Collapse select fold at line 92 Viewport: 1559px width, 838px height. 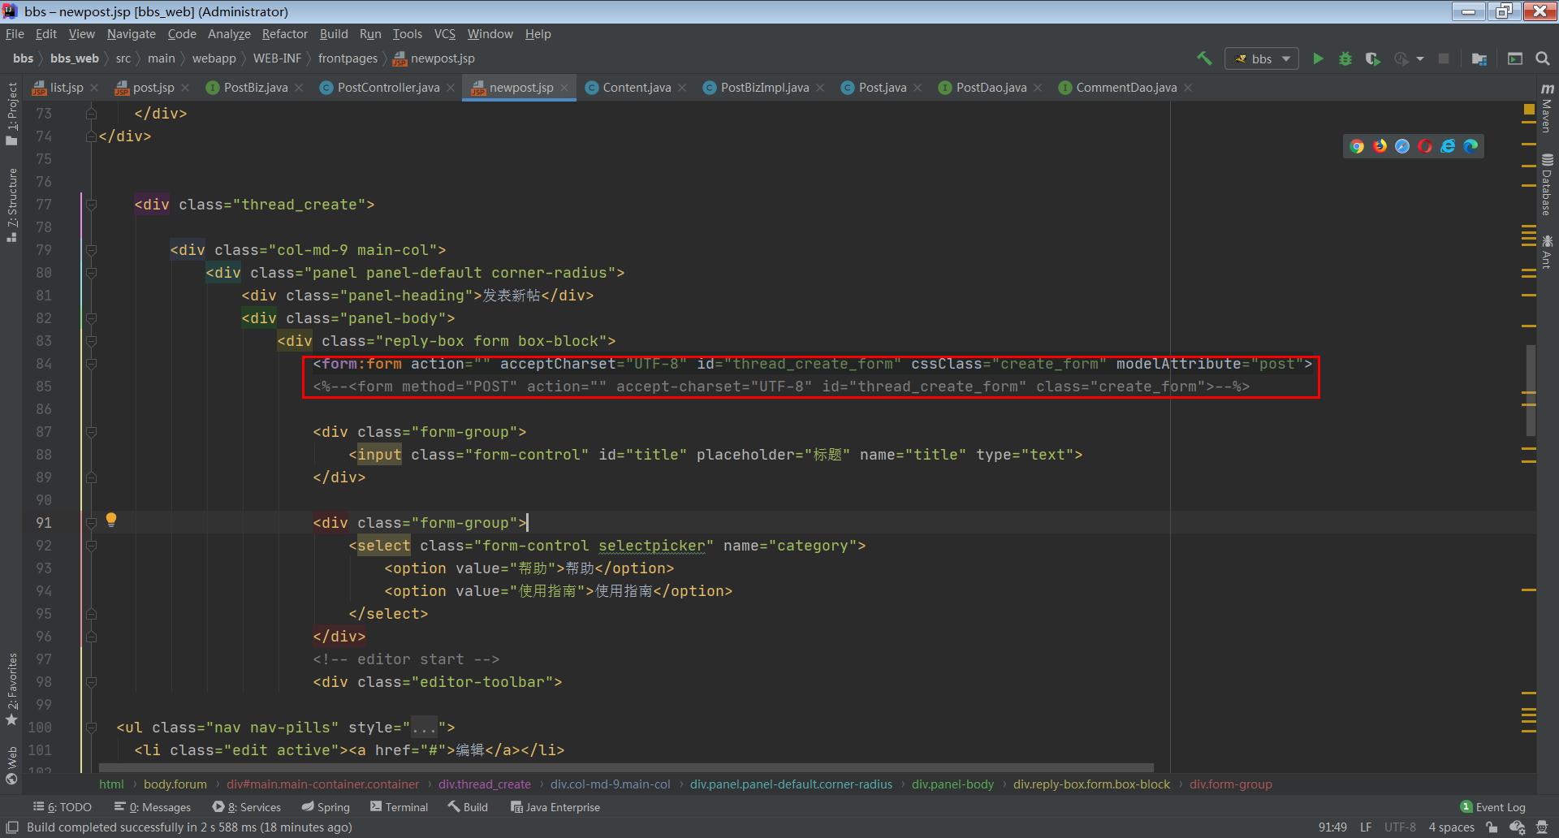point(91,546)
